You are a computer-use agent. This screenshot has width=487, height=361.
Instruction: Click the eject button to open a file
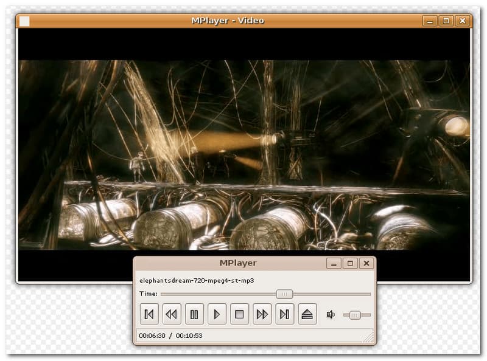(x=307, y=314)
